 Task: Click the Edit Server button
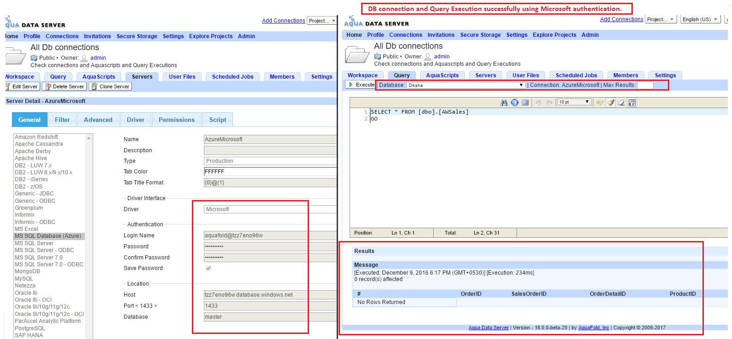pos(22,86)
